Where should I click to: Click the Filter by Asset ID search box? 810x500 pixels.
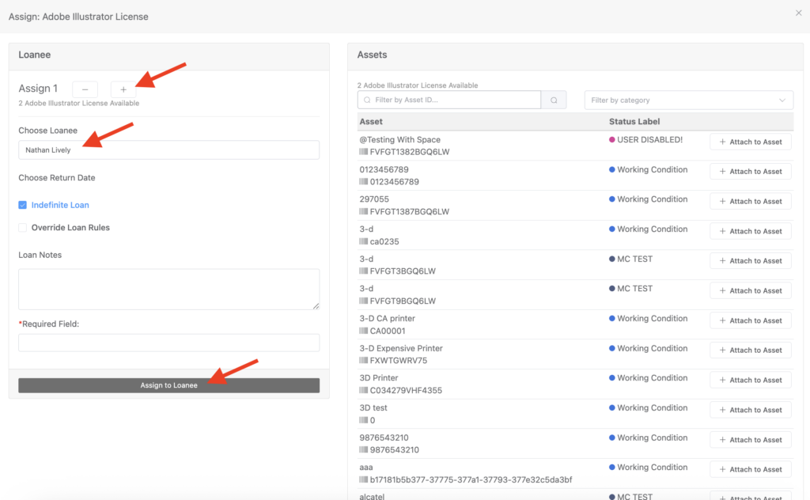point(449,100)
